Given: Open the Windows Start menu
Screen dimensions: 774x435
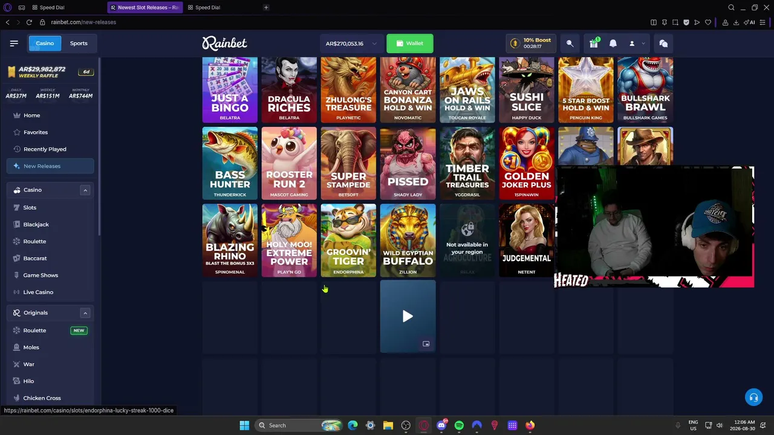Looking at the screenshot, I should (x=244, y=425).
